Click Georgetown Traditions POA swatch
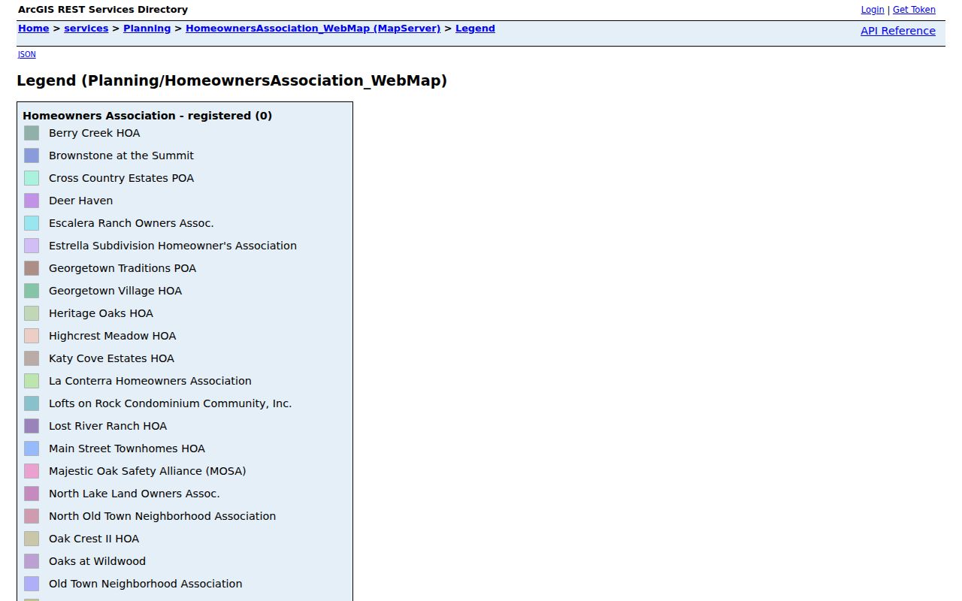This screenshot has width=962, height=601. [32, 268]
